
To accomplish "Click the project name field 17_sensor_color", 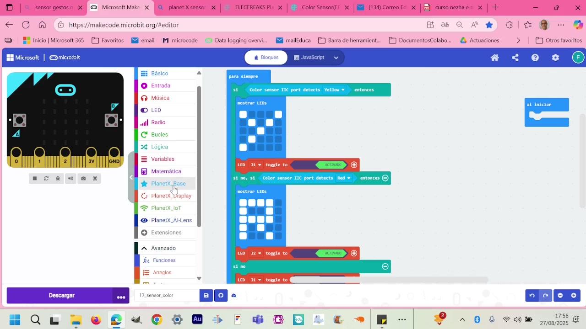I will click(167, 296).
